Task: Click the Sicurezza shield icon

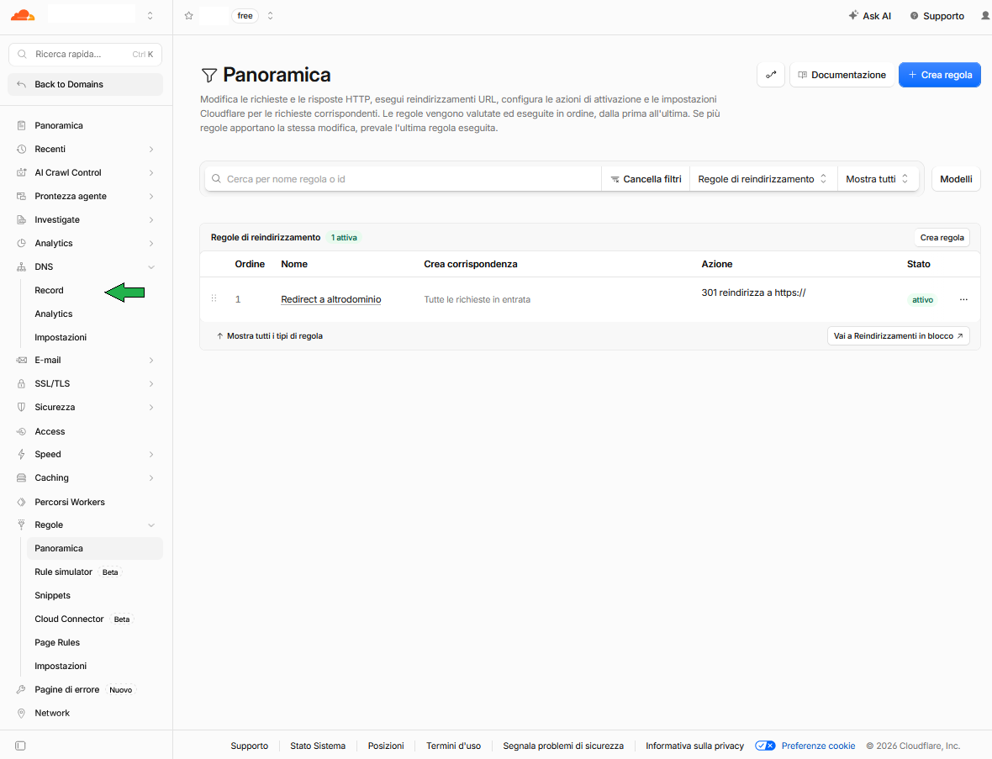Action: [x=22, y=408]
